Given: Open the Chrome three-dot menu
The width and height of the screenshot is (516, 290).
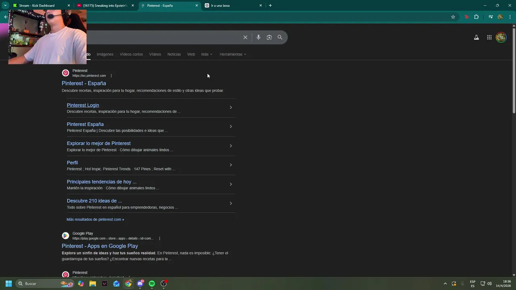Looking at the screenshot, I should click(510, 17).
